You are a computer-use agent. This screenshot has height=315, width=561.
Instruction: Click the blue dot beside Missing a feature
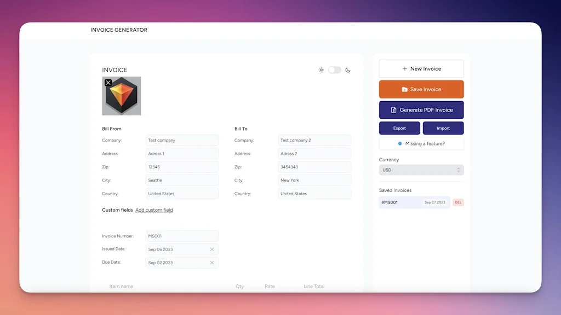(x=400, y=143)
